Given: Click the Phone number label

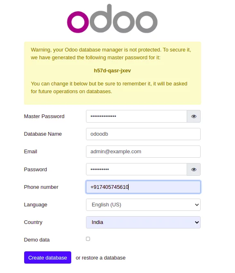Looking at the screenshot, I should click(41, 187).
